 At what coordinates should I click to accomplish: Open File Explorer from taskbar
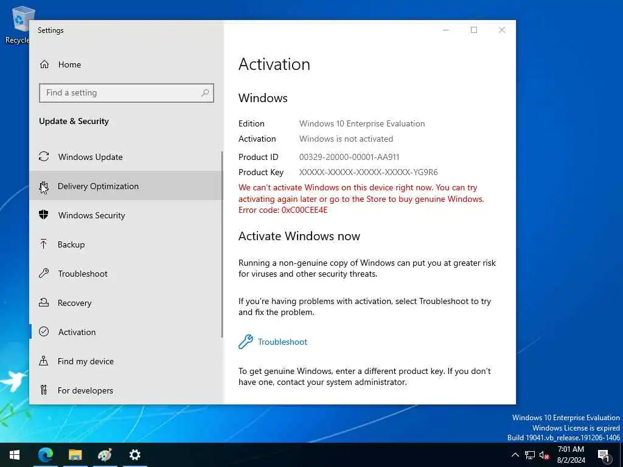[x=75, y=455]
